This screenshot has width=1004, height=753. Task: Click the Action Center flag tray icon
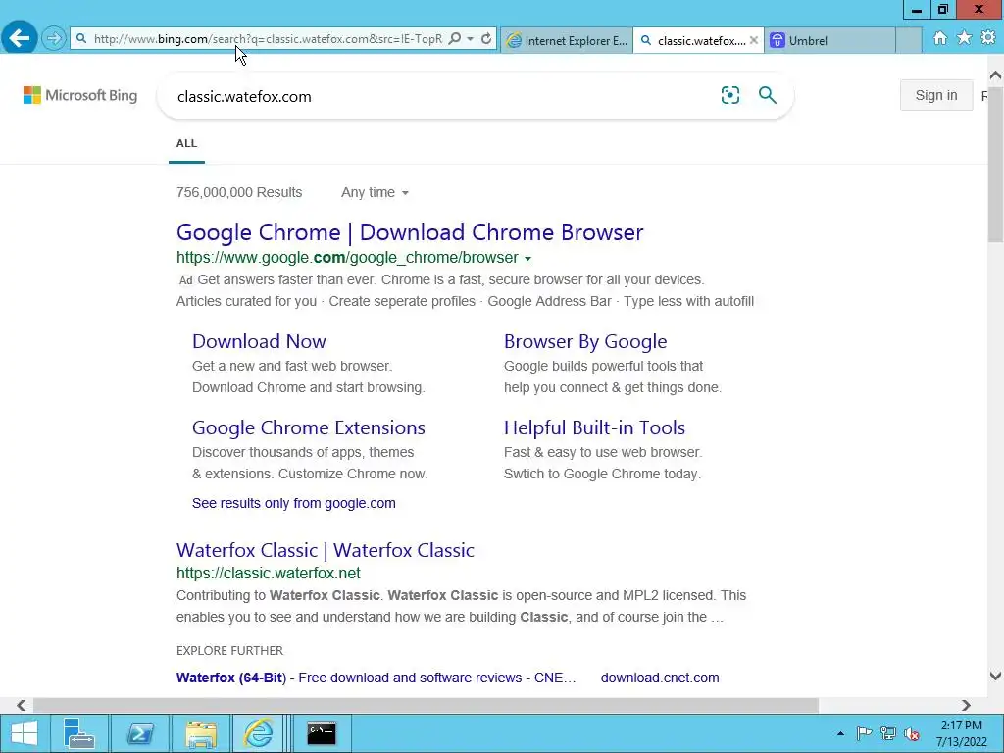pyautogui.click(x=864, y=733)
